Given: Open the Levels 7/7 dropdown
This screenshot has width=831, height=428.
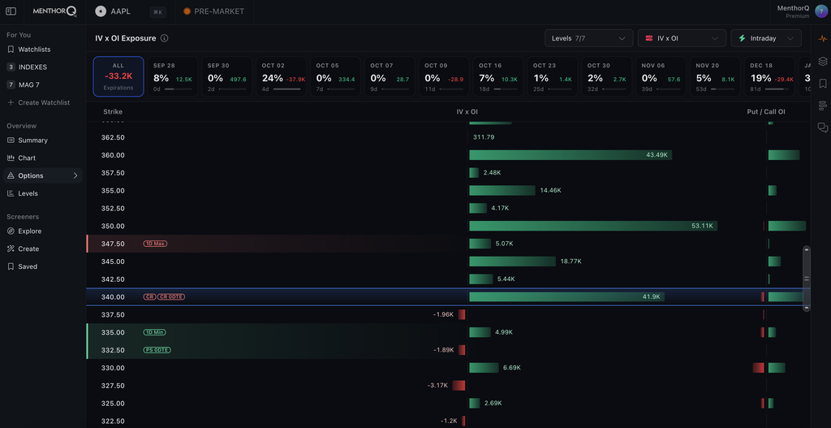Looking at the screenshot, I should tap(589, 38).
